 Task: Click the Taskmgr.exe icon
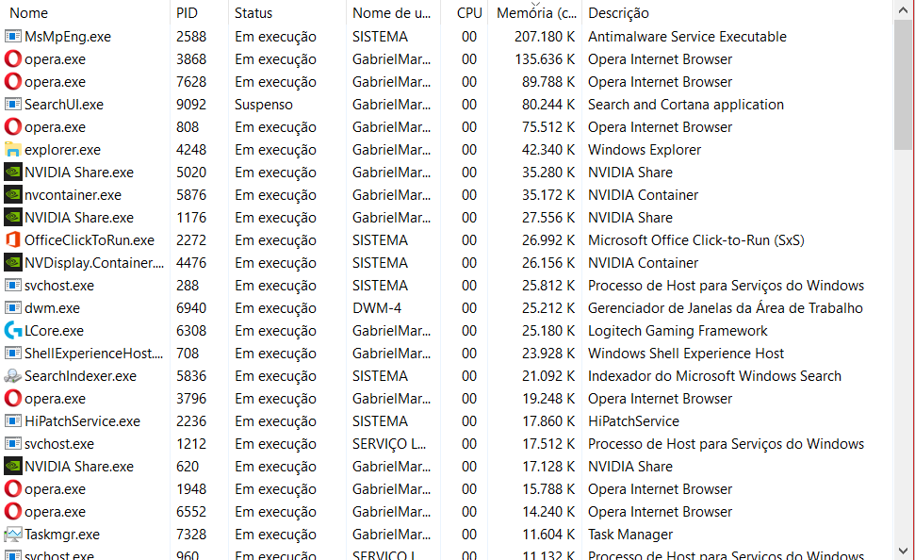tap(13, 535)
